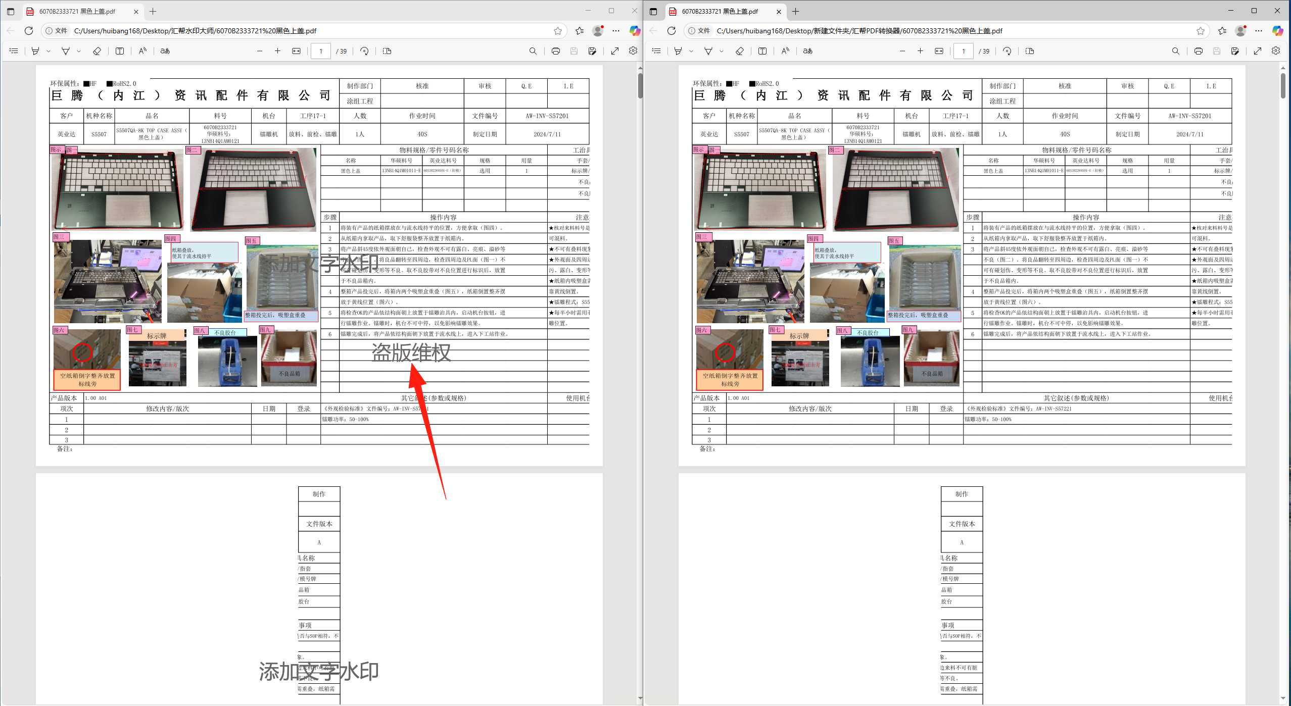Expand draw pen options dropdown in left toolbar

point(79,51)
